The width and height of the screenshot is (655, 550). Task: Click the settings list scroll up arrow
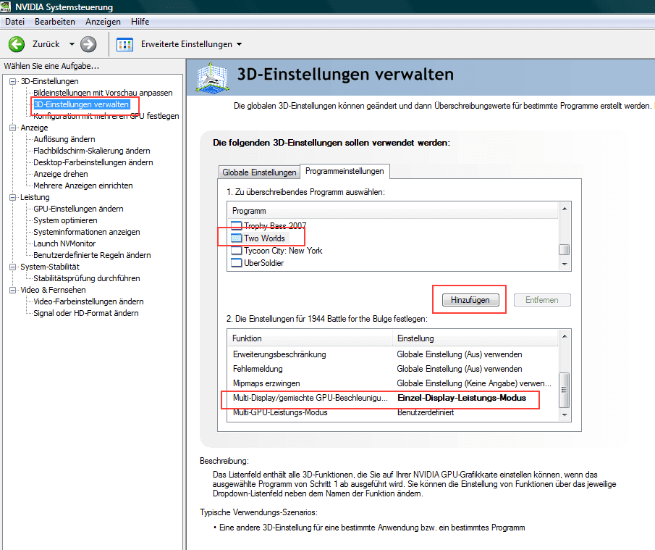pyautogui.click(x=565, y=336)
